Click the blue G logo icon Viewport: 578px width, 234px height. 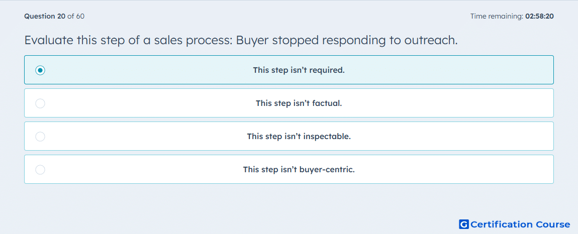pyautogui.click(x=464, y=224)
